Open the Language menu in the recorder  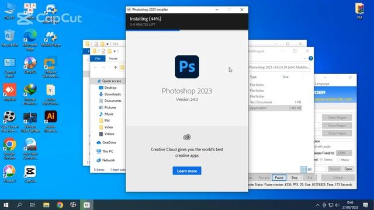tap(322, 83)
